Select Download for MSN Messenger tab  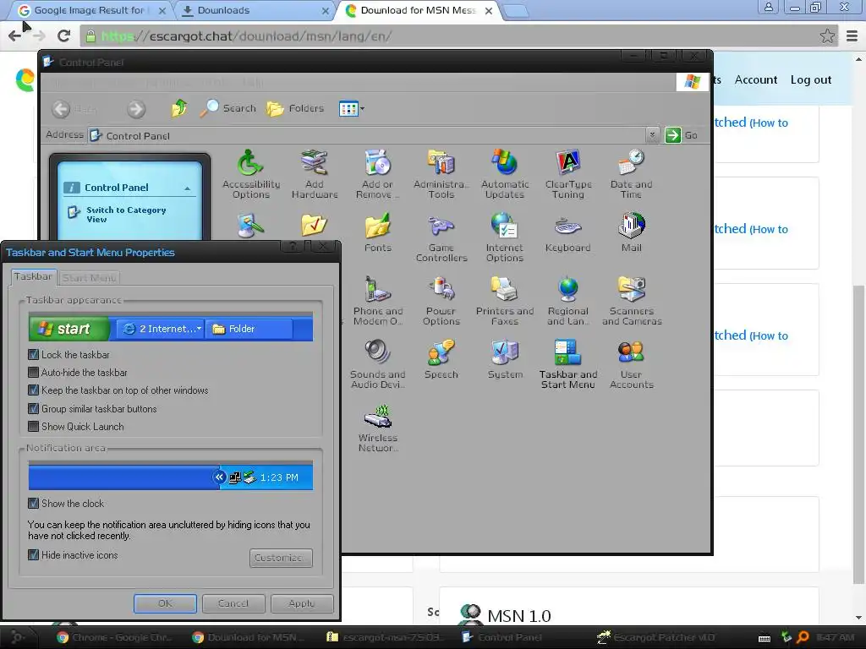[419, 10]
